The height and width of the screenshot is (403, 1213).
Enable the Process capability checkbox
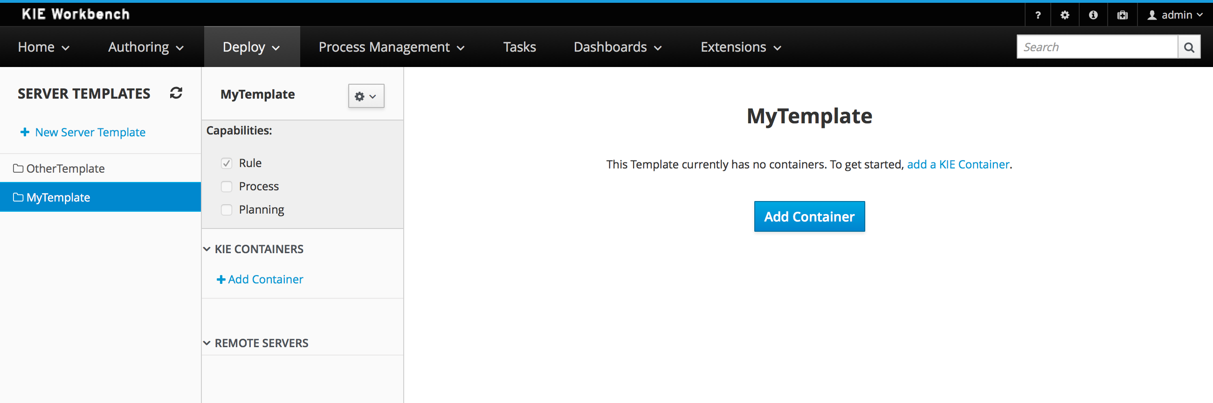(x=227, y=187)
